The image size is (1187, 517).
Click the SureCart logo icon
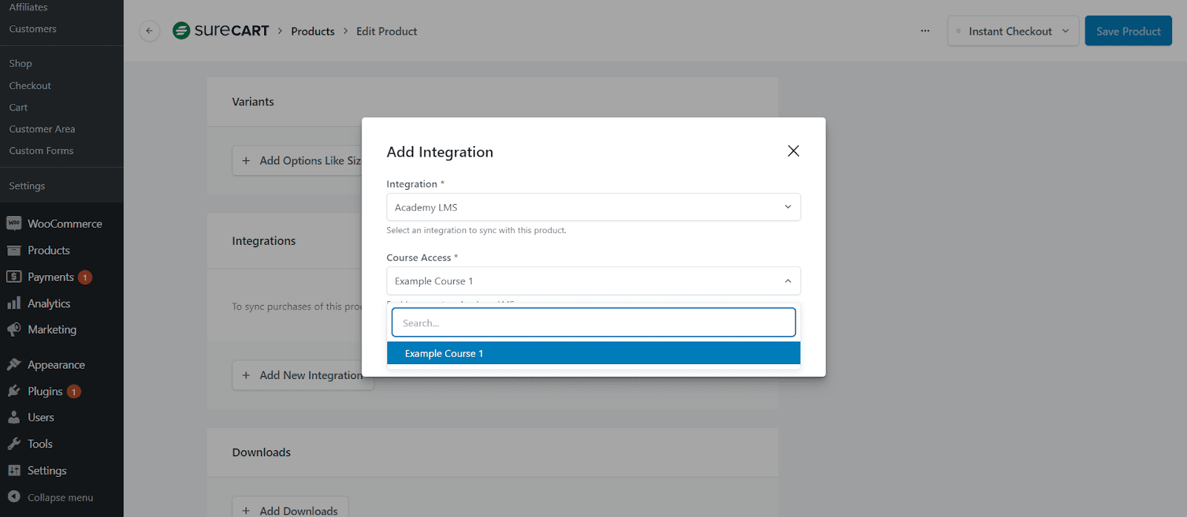[x=181, y=30]
